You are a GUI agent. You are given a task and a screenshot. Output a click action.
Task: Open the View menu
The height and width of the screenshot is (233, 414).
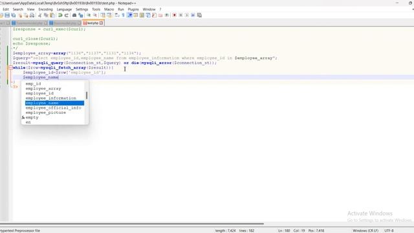30,9
